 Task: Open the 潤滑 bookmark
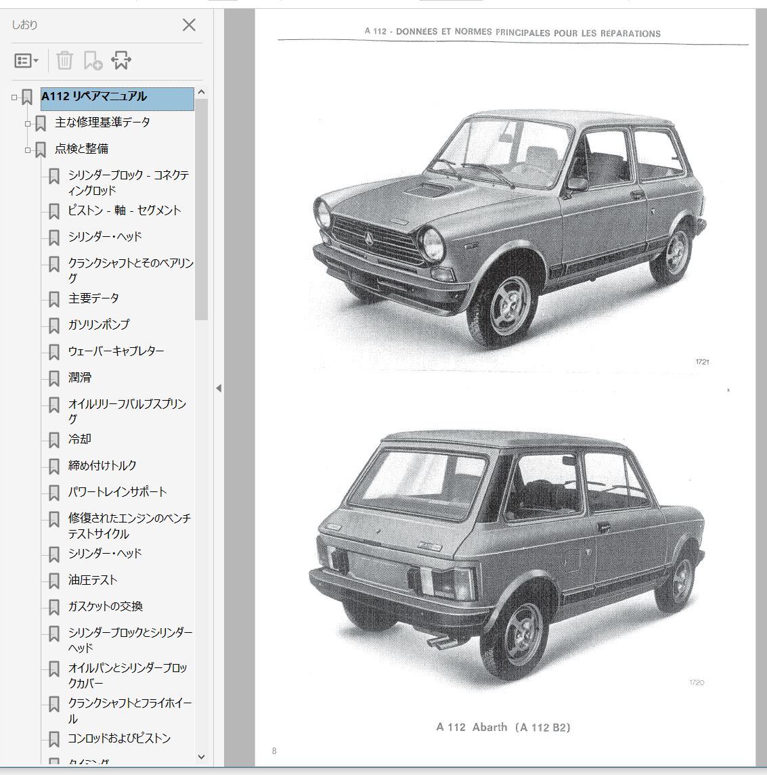(x=80, y=378)
